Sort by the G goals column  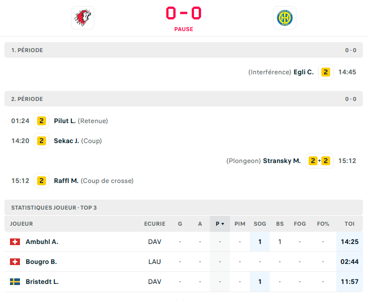180,224
